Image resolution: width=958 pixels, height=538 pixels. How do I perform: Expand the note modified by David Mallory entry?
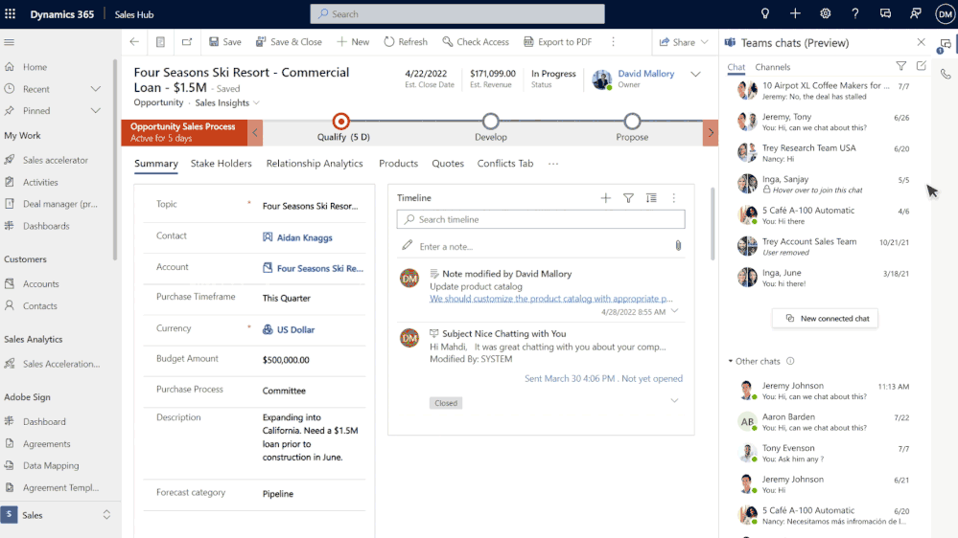(674, 311)
